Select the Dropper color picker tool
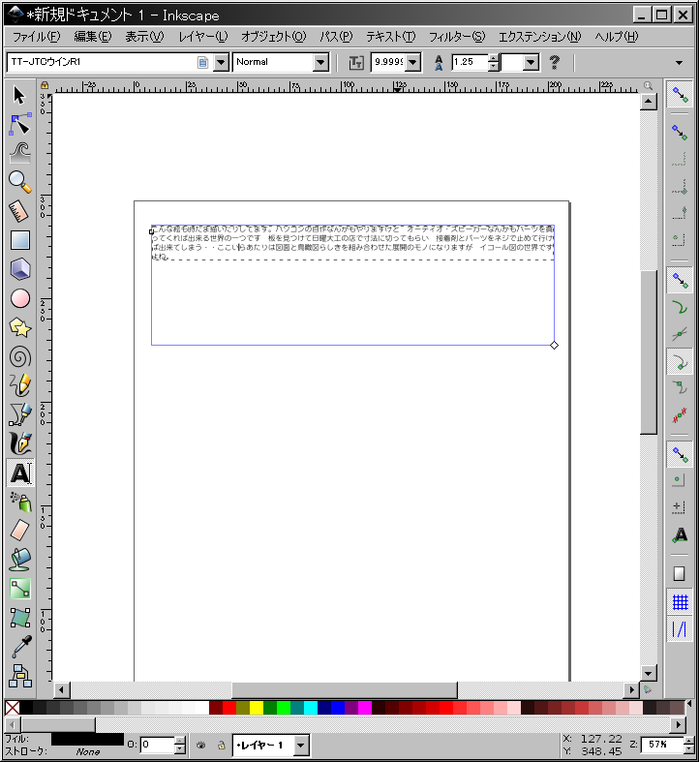Screen dimensions: 699x762 click(19, 647)
